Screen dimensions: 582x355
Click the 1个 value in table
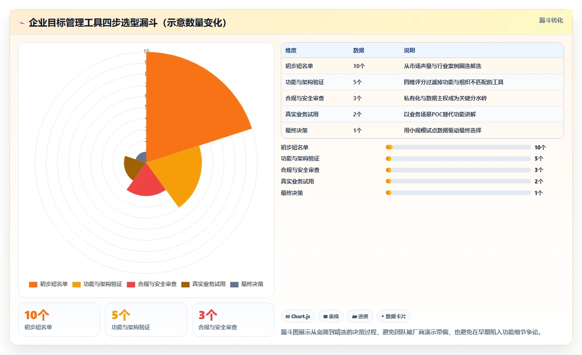point(358,131)
